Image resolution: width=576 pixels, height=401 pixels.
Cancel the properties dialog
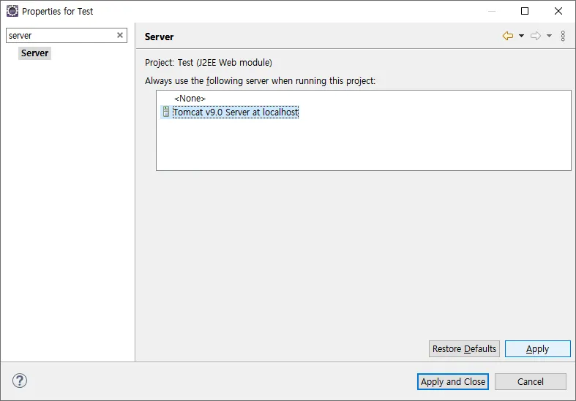pos(530,381)
